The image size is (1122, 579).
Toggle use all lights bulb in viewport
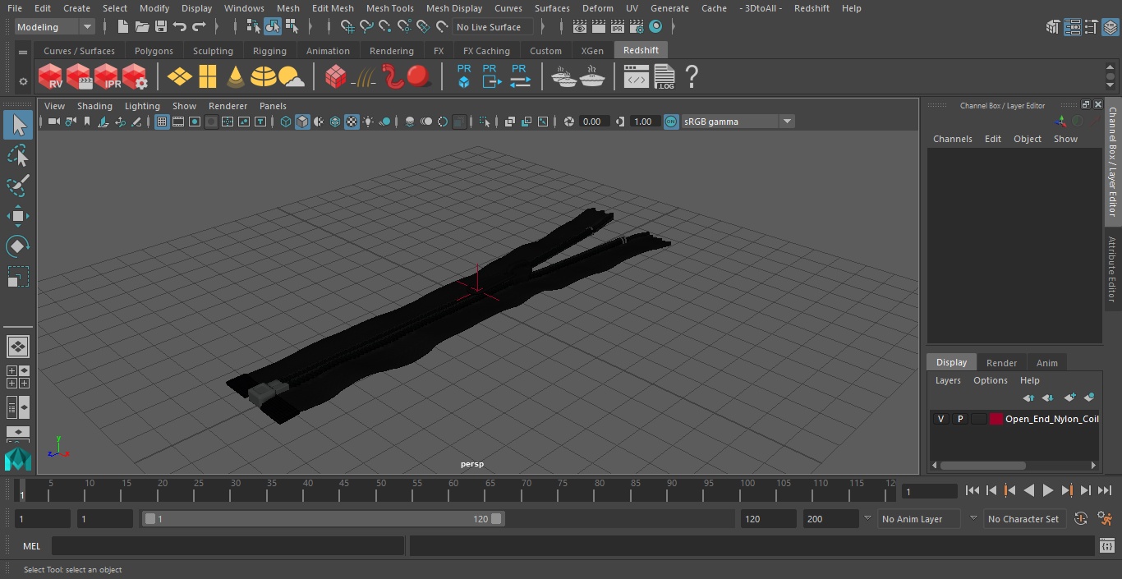tap(368, 122)
